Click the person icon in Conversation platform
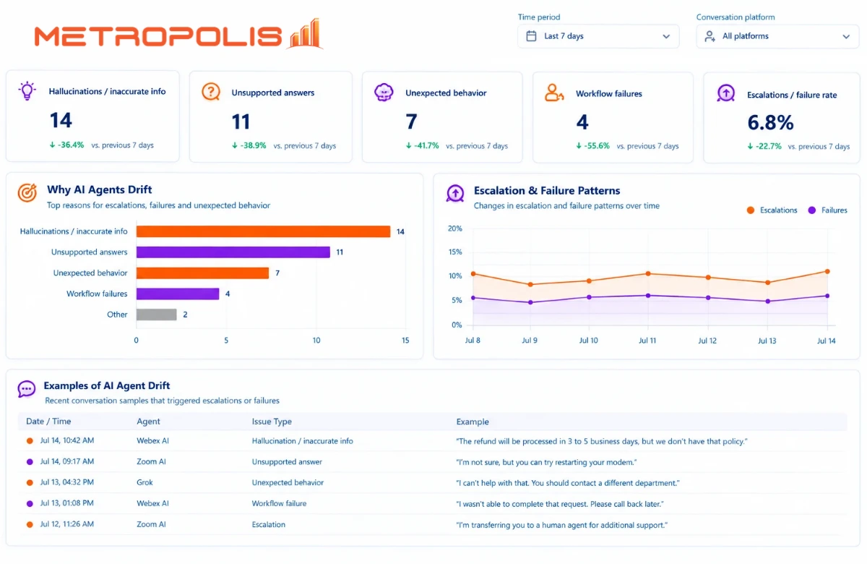The height and width of the screenshot is (564, 867). tap(709, 36)
